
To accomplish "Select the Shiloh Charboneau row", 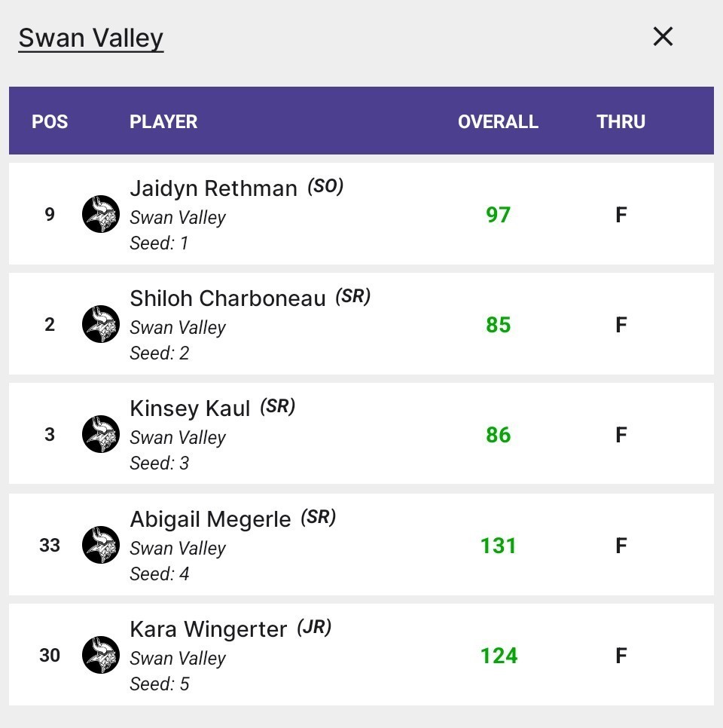I will 361,324.
